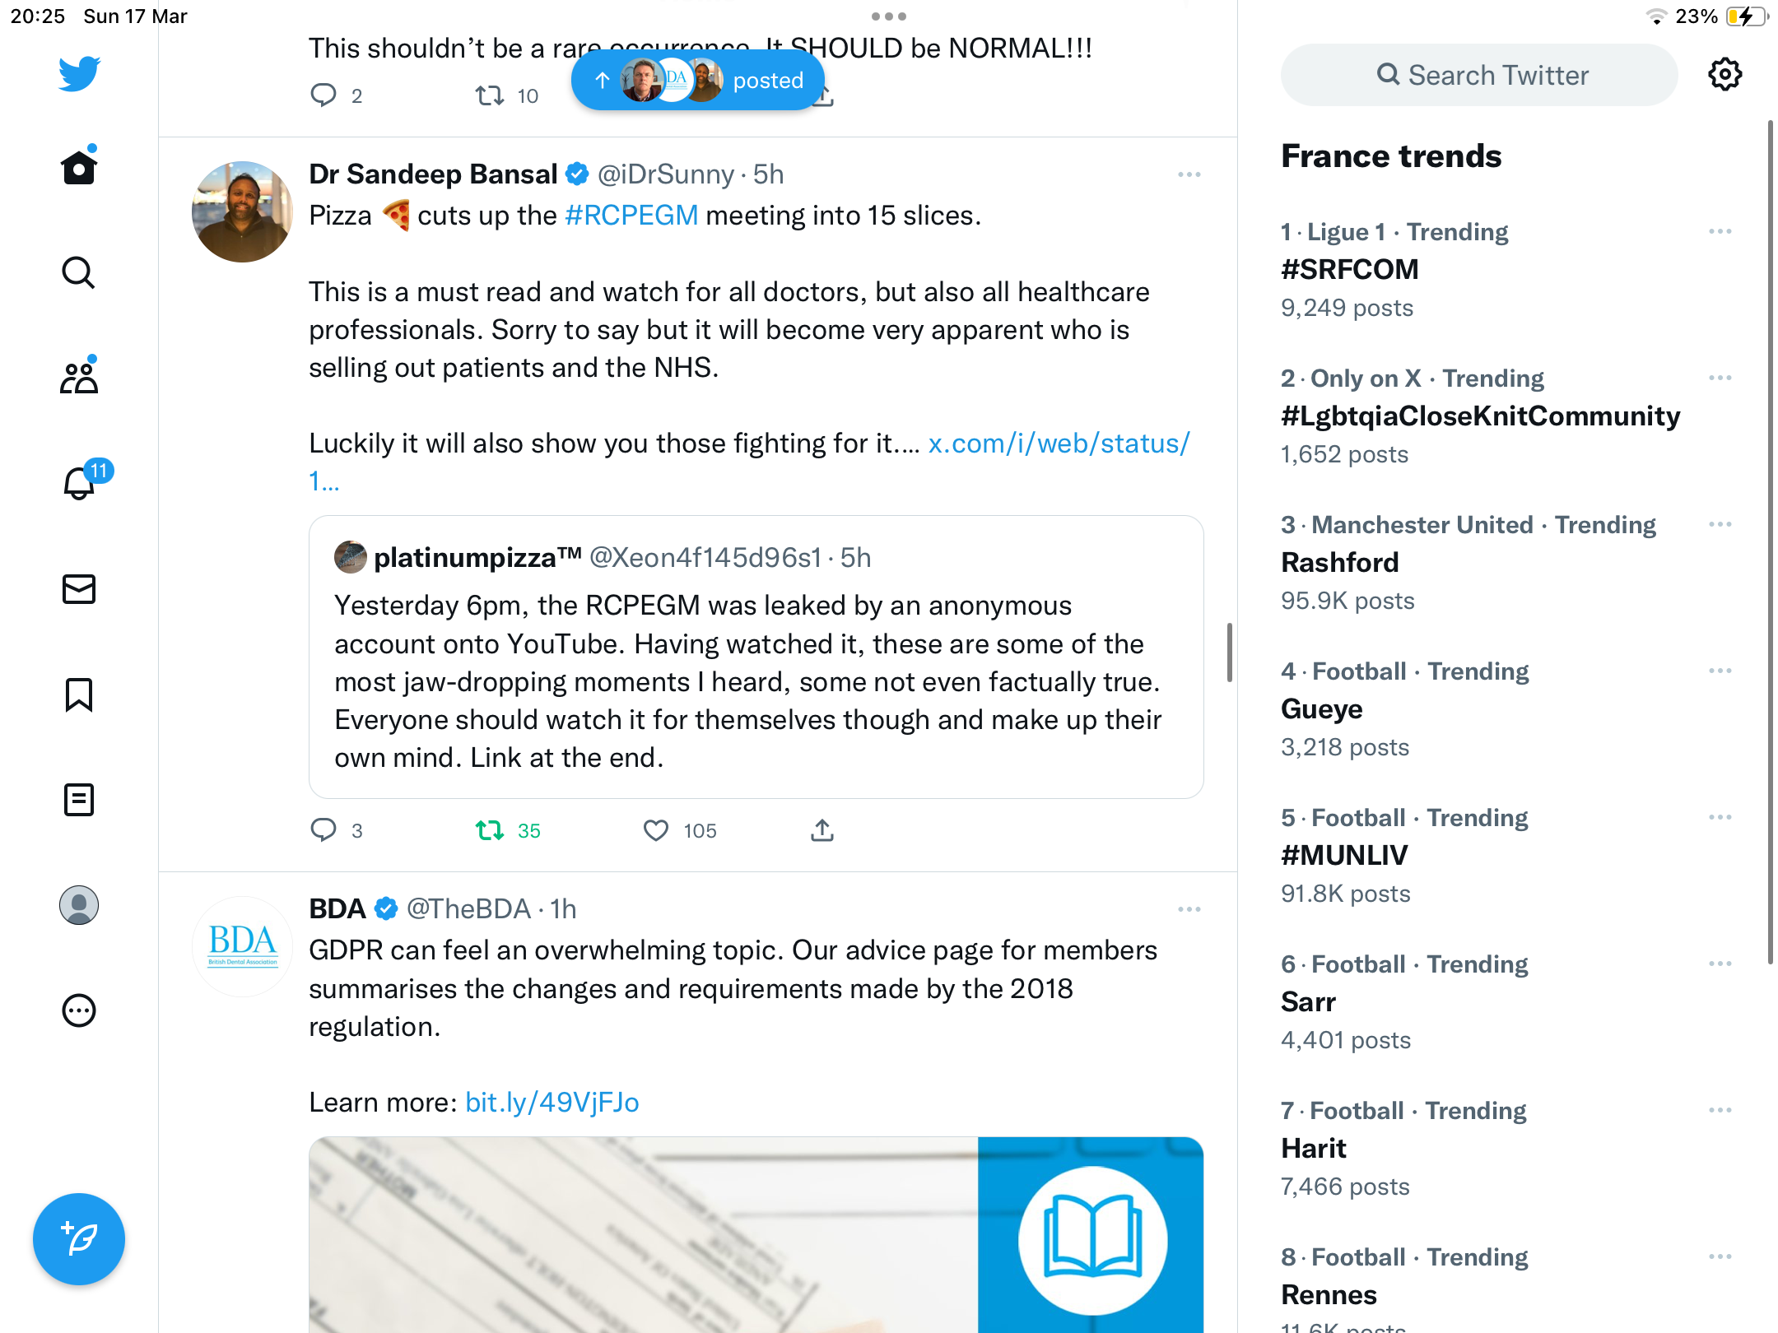
Task: Open the Explore search icon in sidebar
Action: (79, 273)
